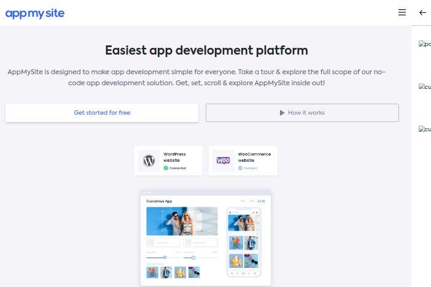Select the WordPress website card text
The image size is (431, 287).
[174, 157]
